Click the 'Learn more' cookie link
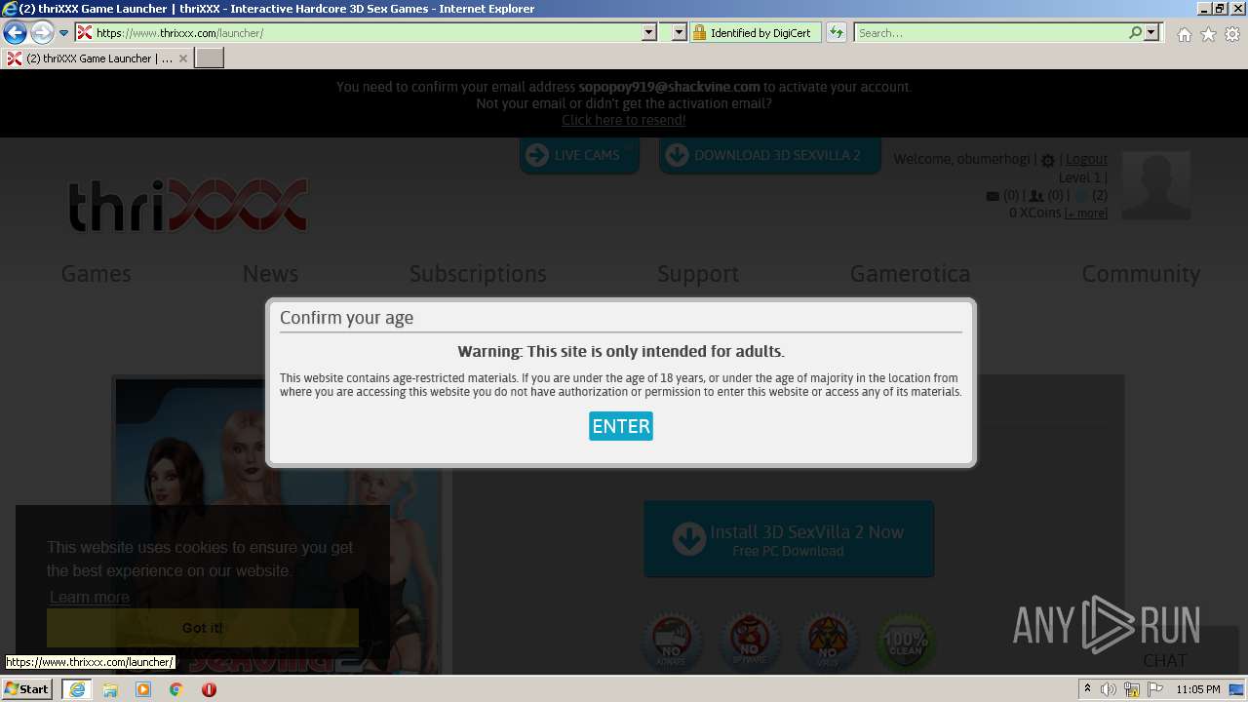Screen dimensions: 1248x702 [90, 598]
